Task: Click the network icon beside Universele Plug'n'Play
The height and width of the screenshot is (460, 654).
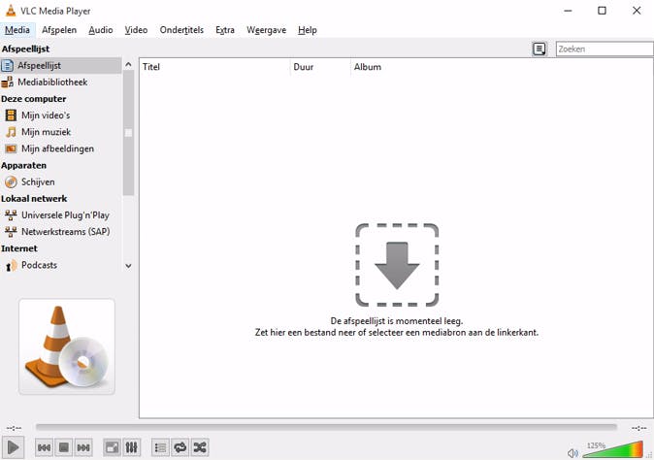Action: tap(11, 215)
